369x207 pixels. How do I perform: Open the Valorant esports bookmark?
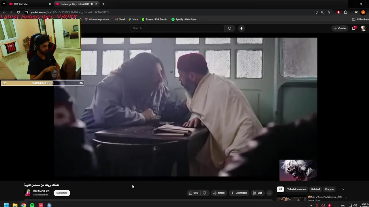coord(97,19)
